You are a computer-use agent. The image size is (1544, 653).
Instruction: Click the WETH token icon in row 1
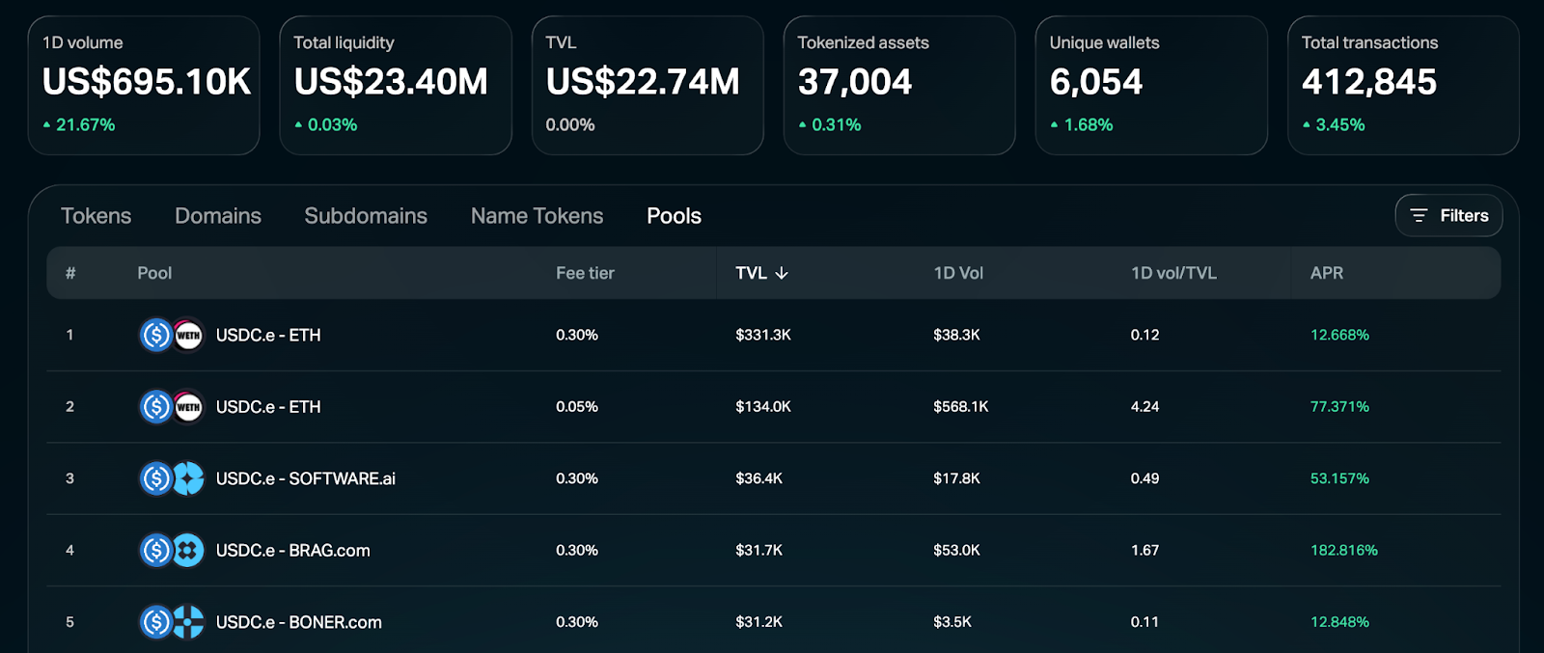[189, 335]
